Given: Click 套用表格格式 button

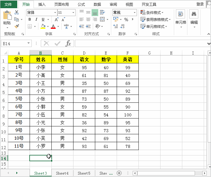Looking at the screenshot, I should pyautogui.click(x=156, y=20).
